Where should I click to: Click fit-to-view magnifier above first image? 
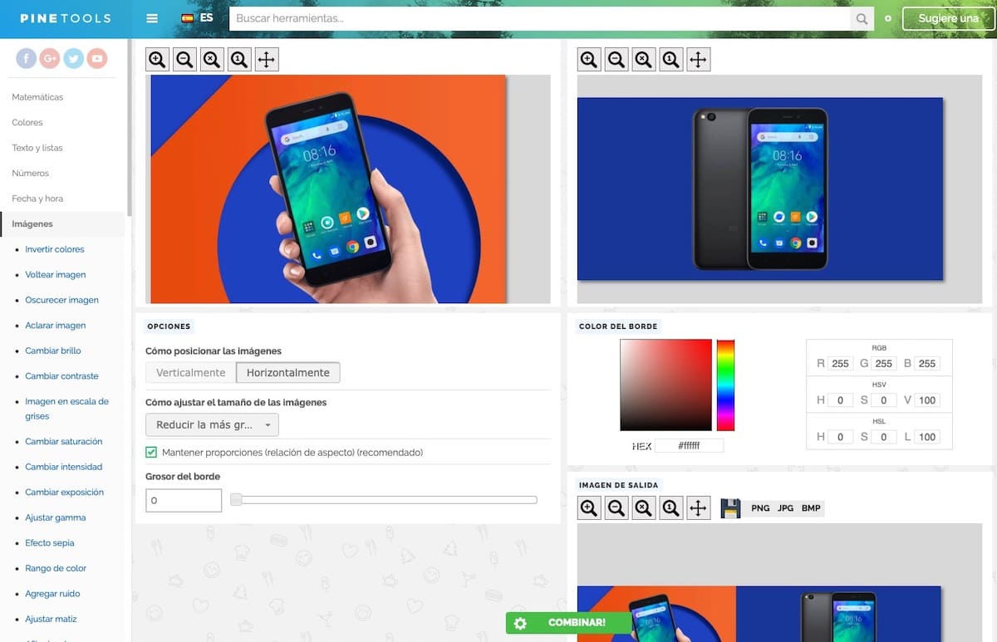[x=212, y=60]
